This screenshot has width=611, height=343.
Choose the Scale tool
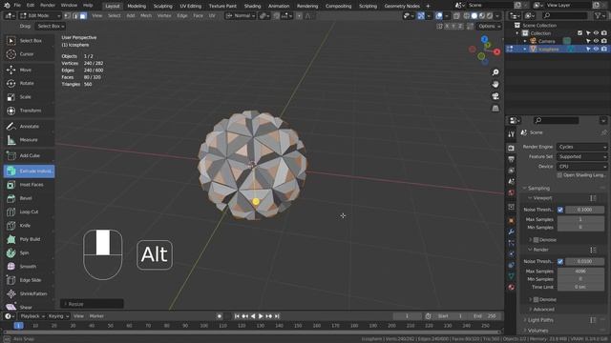click(x=30, y=97)
